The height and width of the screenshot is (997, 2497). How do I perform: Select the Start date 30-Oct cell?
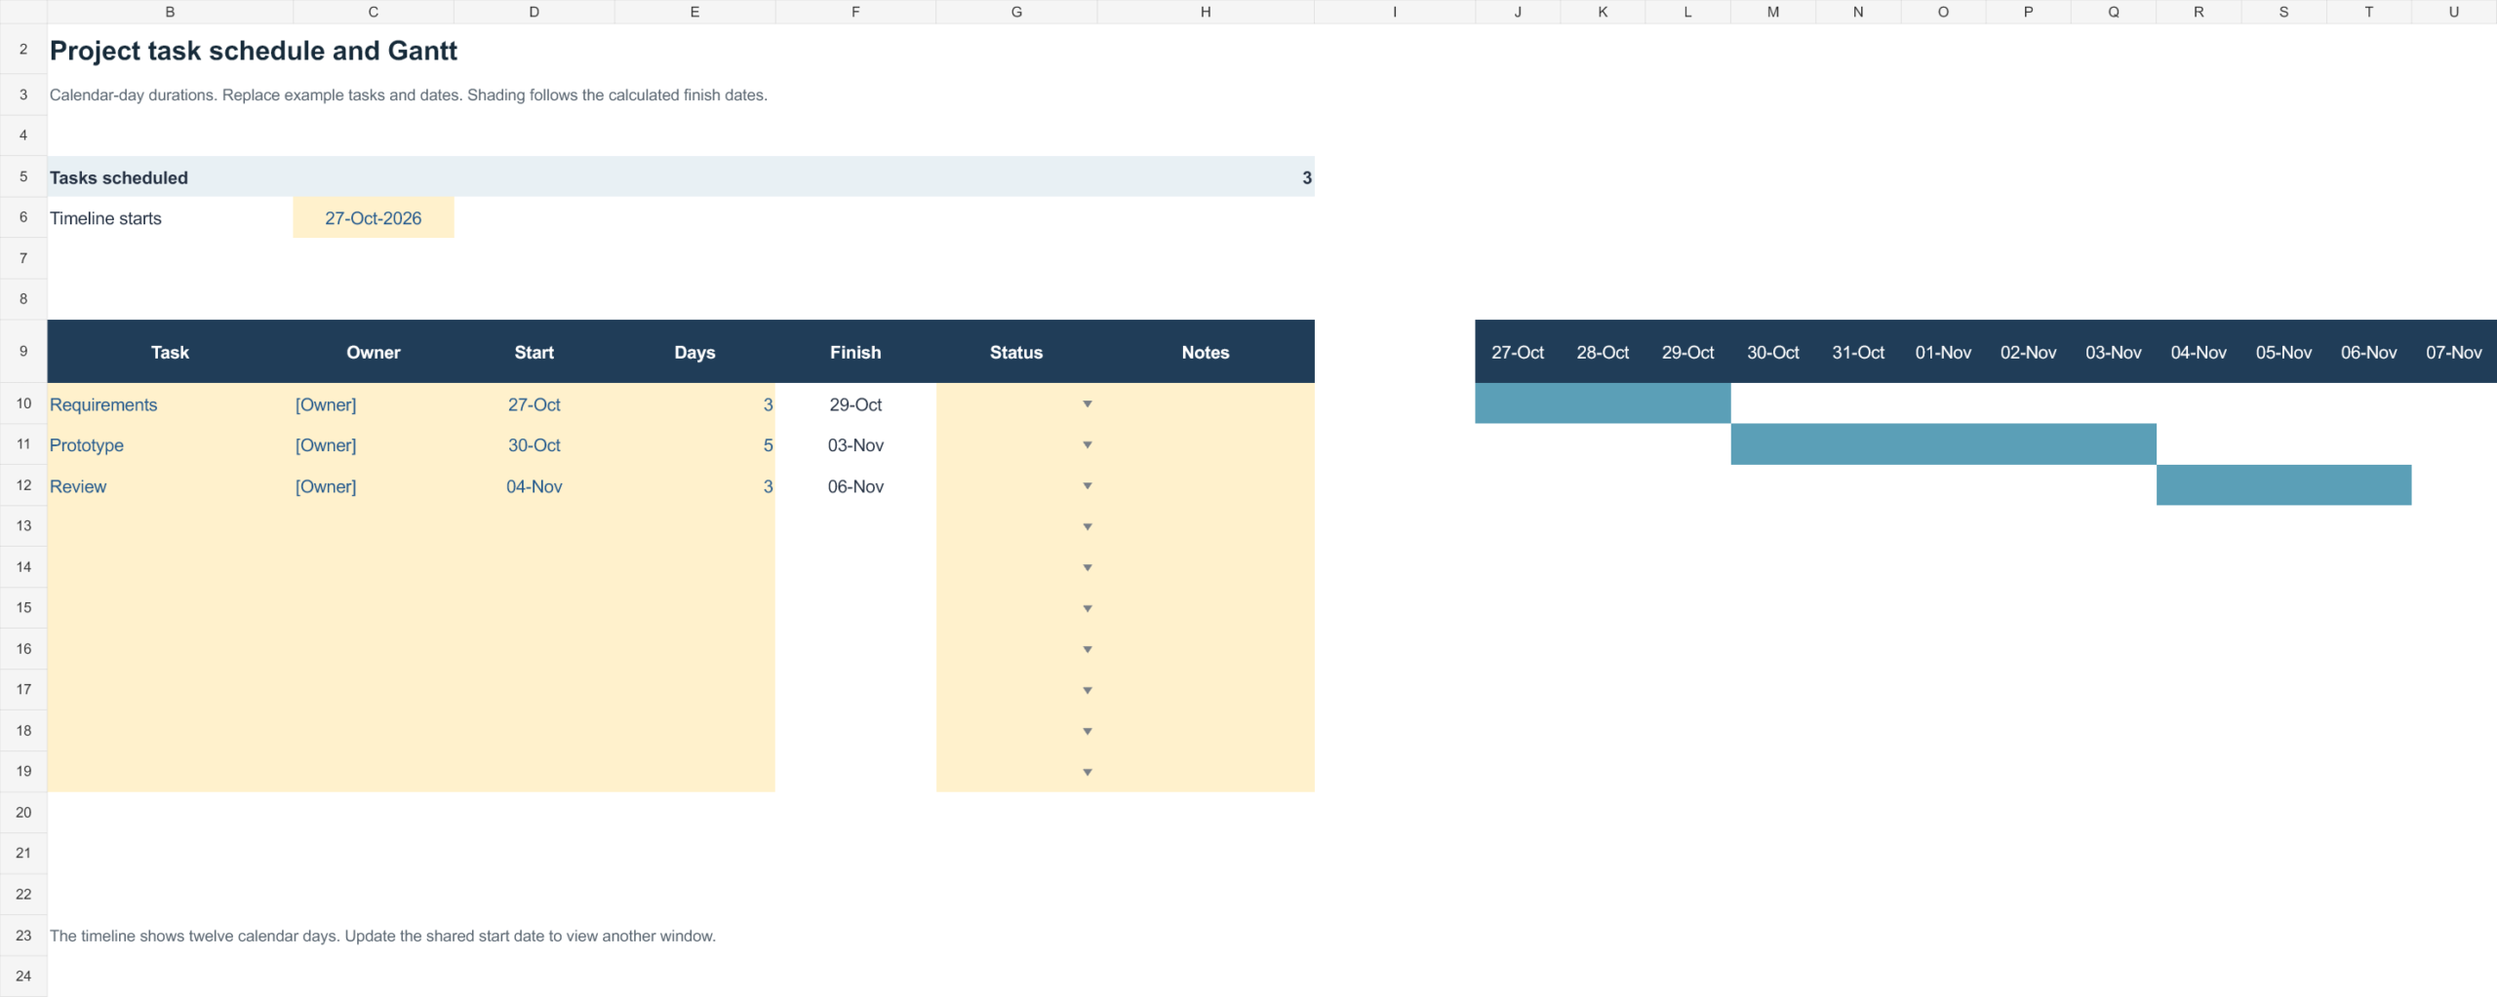pyautogui.click(x=534, y=444)
